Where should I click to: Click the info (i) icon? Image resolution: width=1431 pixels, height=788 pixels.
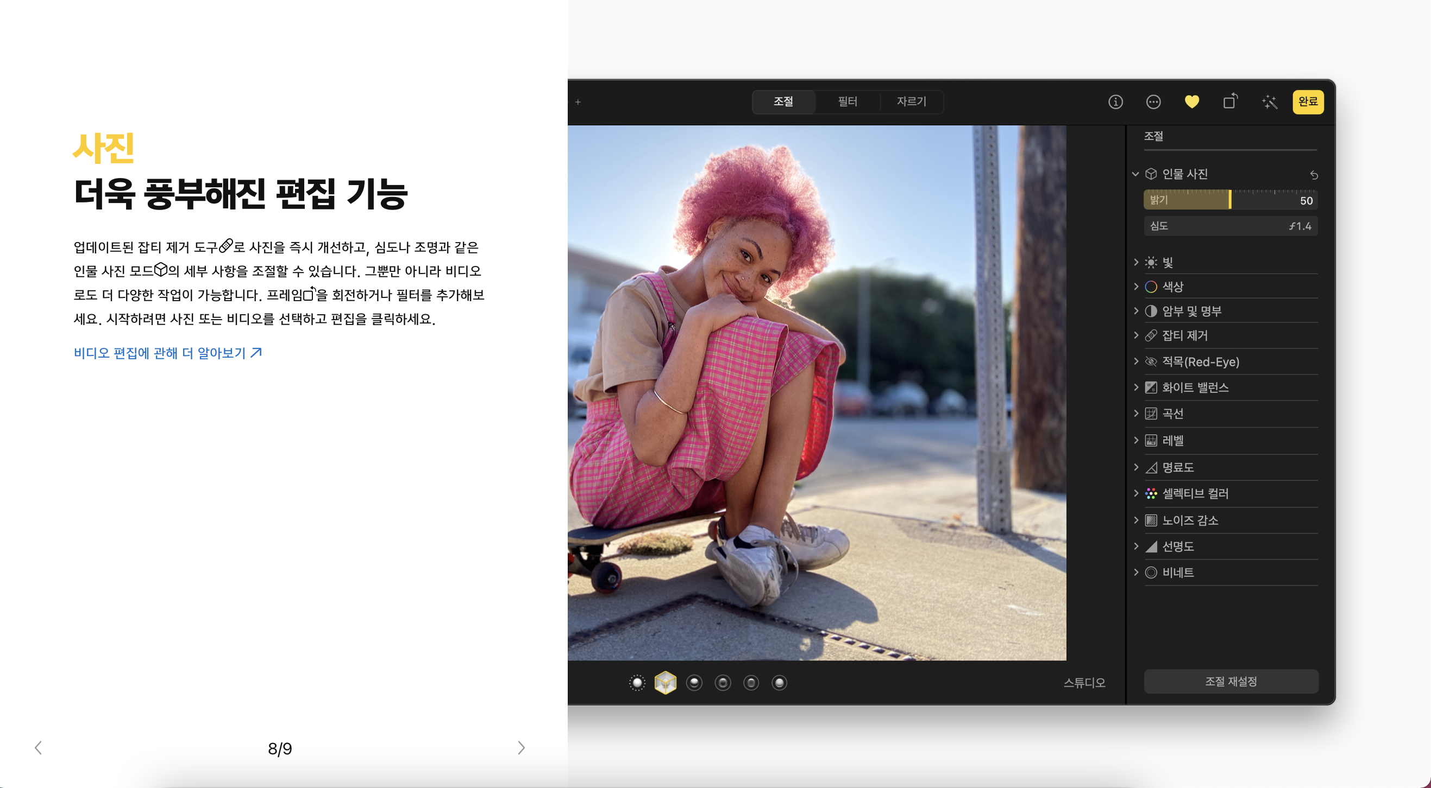1115,102
